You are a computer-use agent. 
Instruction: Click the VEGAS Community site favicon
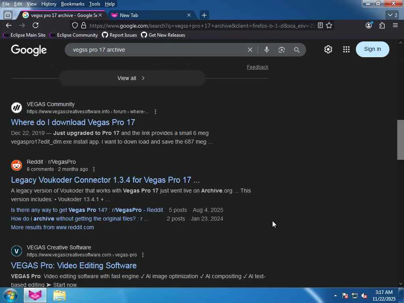17,108
